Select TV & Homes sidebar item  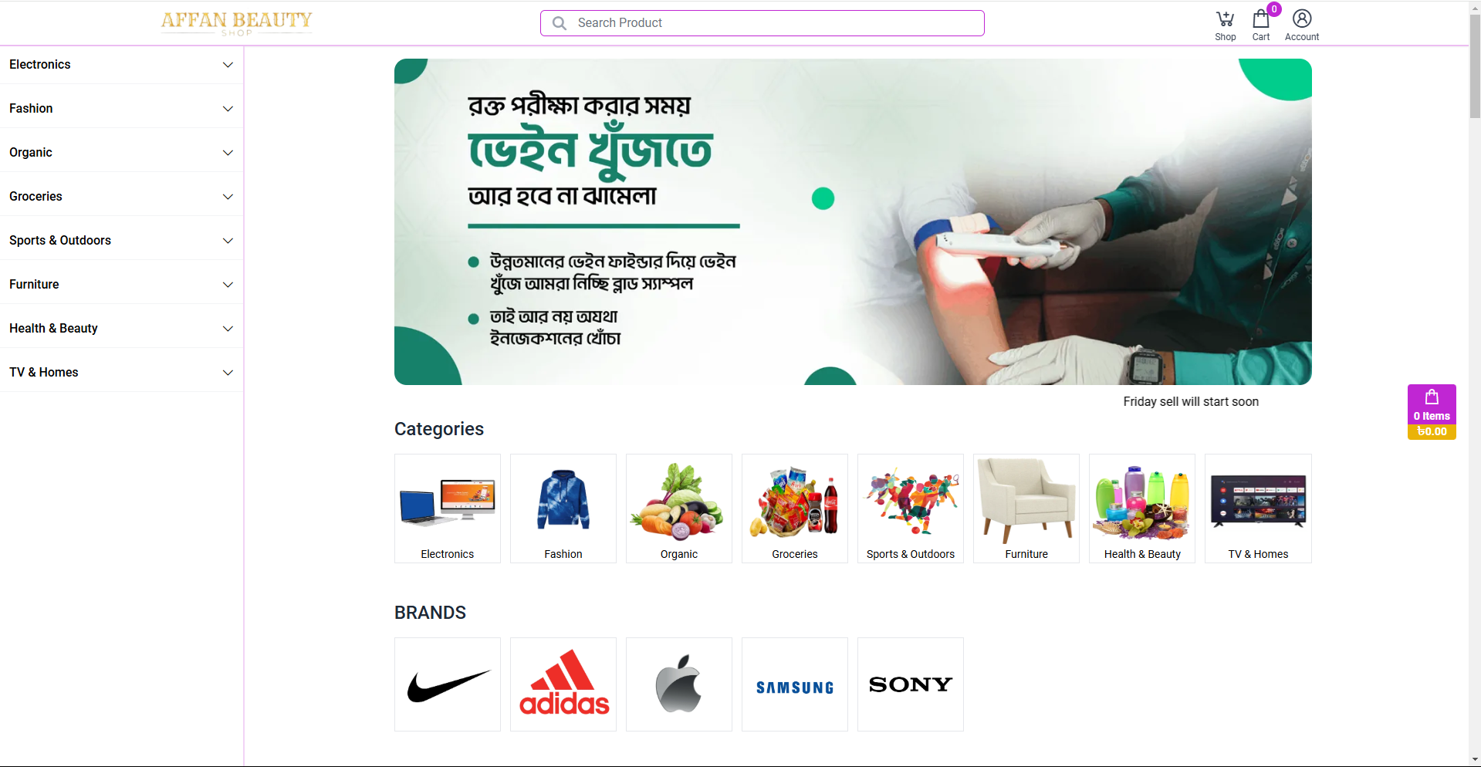pos(121,373)
